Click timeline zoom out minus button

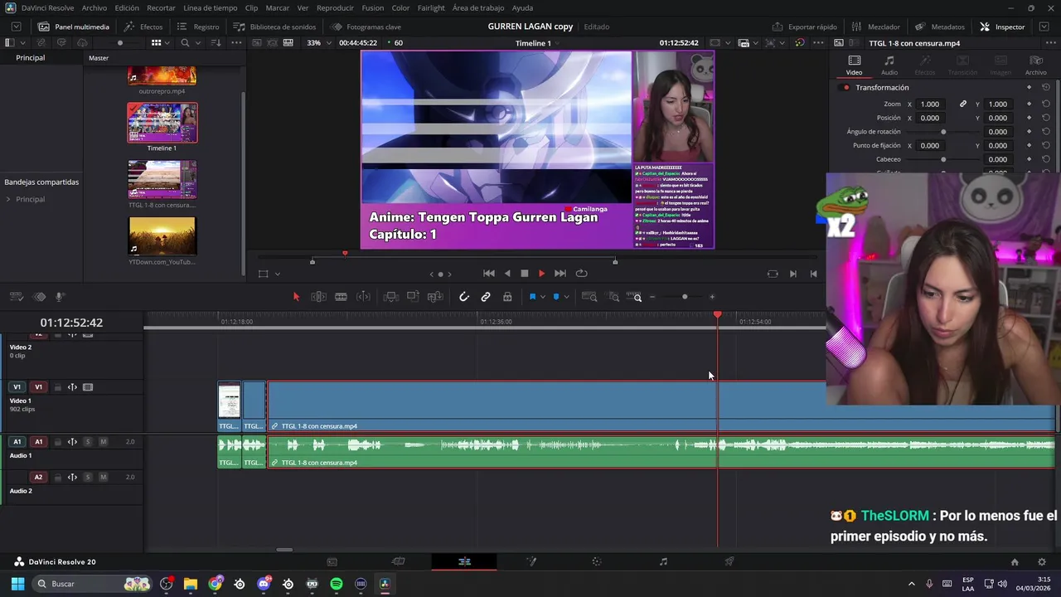point(652,297)
